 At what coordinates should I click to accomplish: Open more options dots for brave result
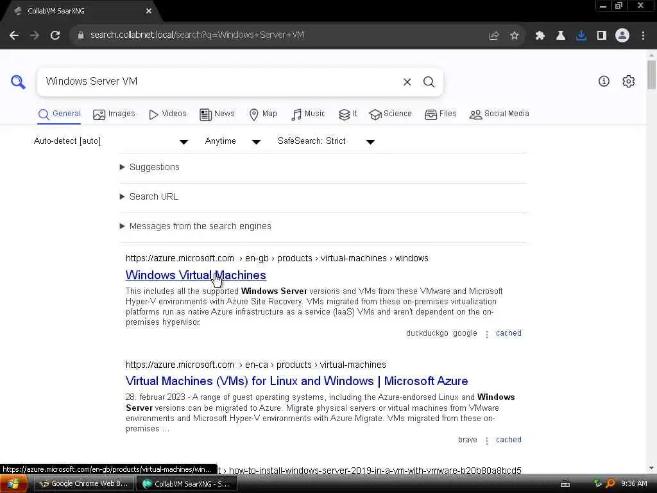[x=486, y=440]
